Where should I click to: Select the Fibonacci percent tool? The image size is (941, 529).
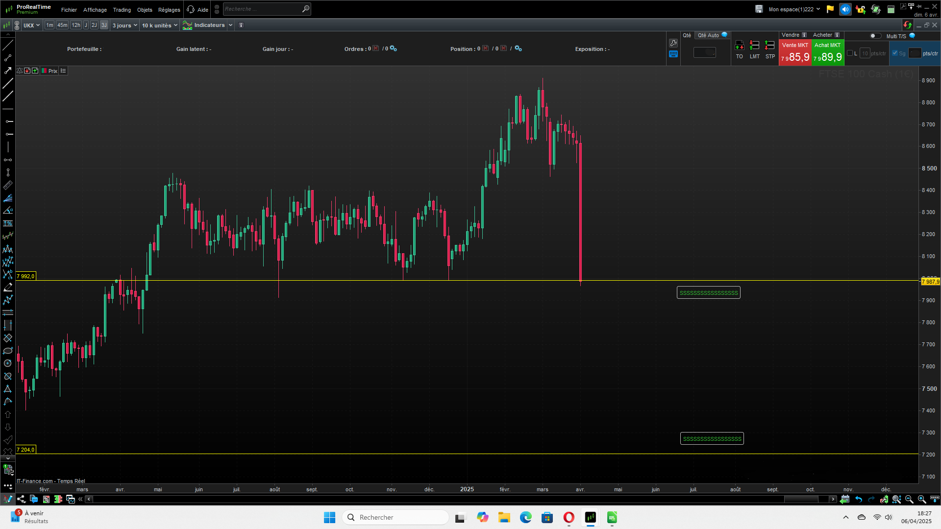click(x=8, y=223)
